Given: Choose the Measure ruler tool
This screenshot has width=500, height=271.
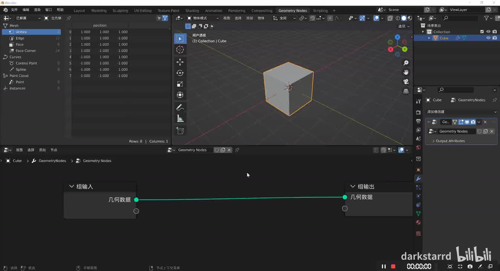Looking at the screenshot, I should pos(180,119).
